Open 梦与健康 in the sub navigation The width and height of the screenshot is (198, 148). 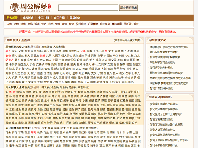pos(117,24)
